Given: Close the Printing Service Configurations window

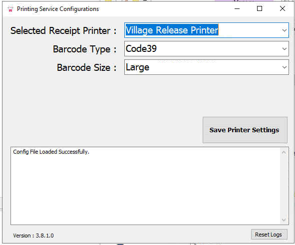Looking at the screenshot, I should pos(282,8).
